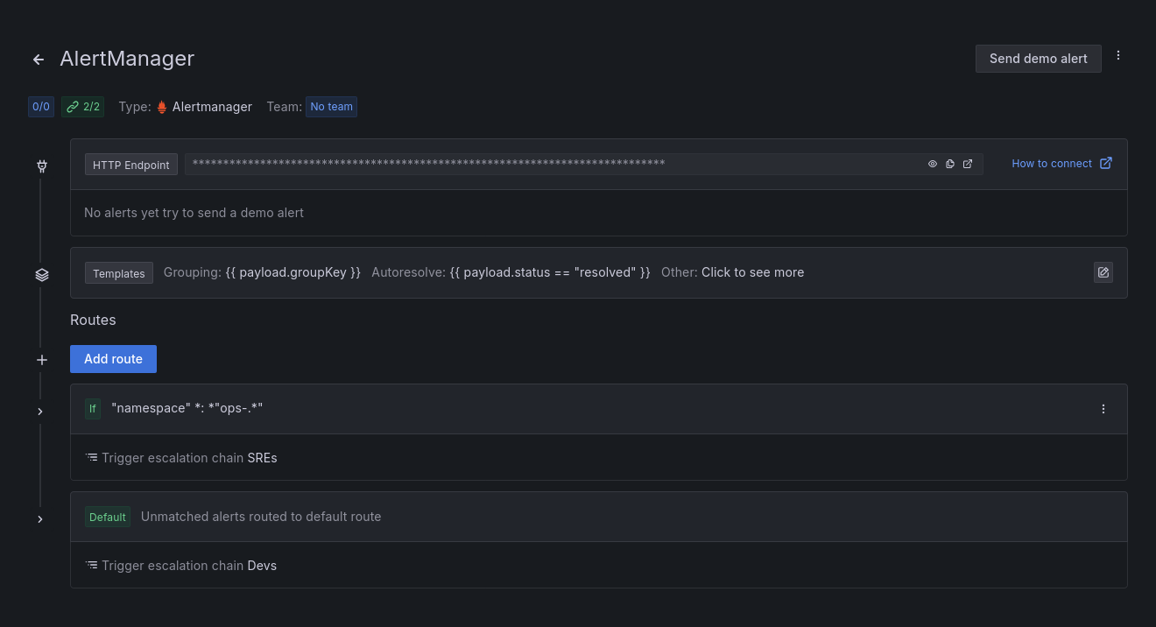The height and width of the screenshot is (627, 1156).
Task: Click the plug connection icon in left timeline
Action: coord(41,166)
